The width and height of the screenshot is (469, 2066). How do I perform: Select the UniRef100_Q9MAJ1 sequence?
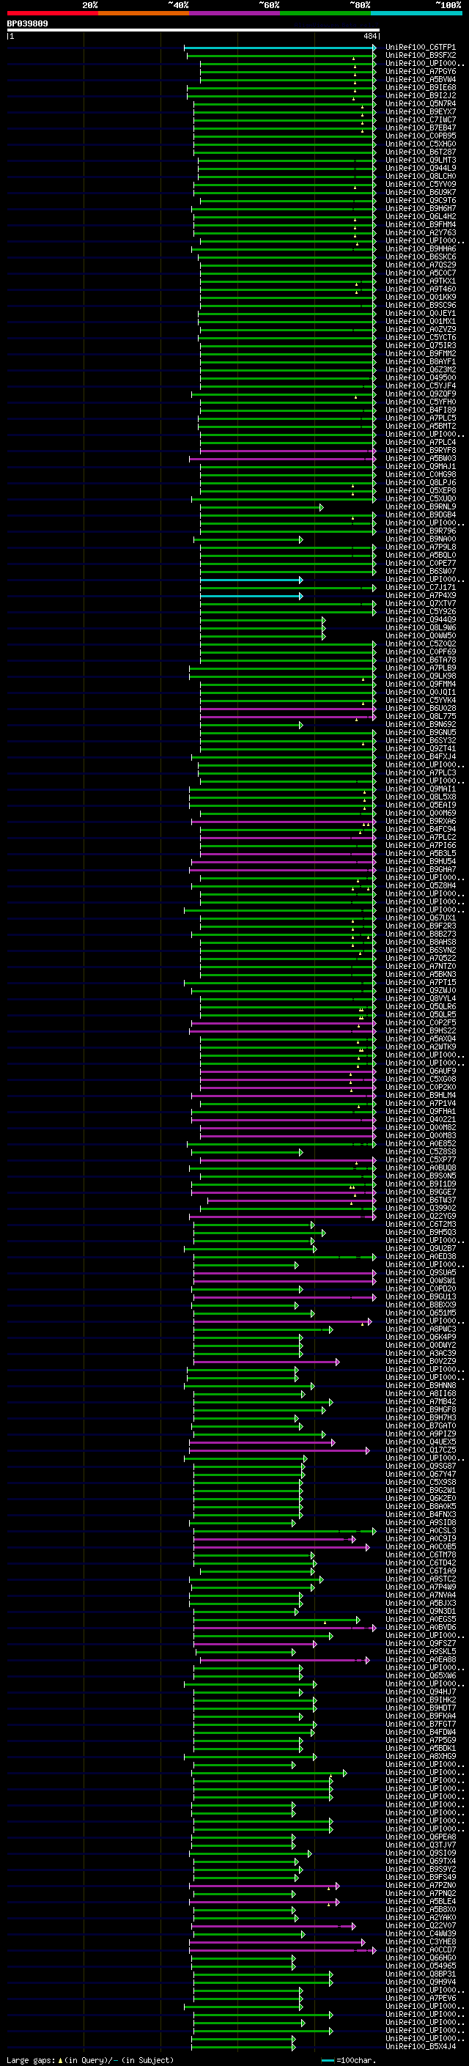click(421, 466)
